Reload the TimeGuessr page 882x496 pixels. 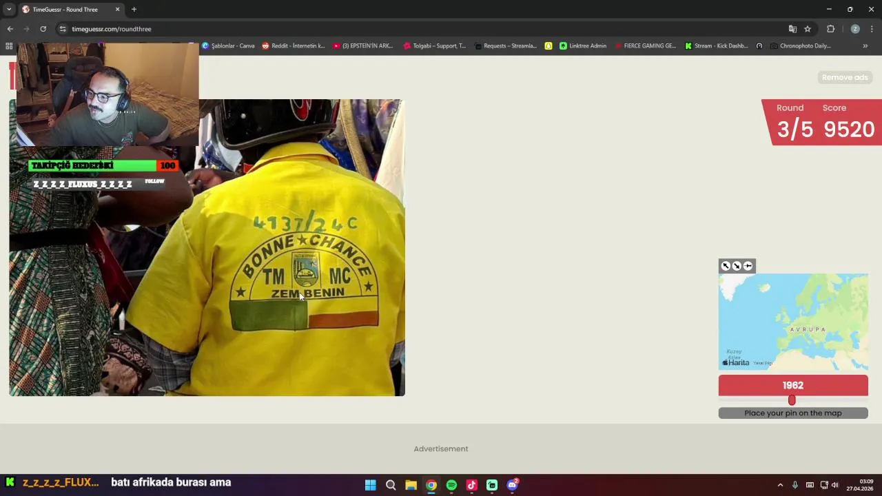43,29
